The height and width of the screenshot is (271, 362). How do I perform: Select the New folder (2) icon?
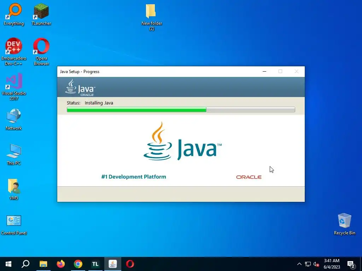[x=151, y=17]
